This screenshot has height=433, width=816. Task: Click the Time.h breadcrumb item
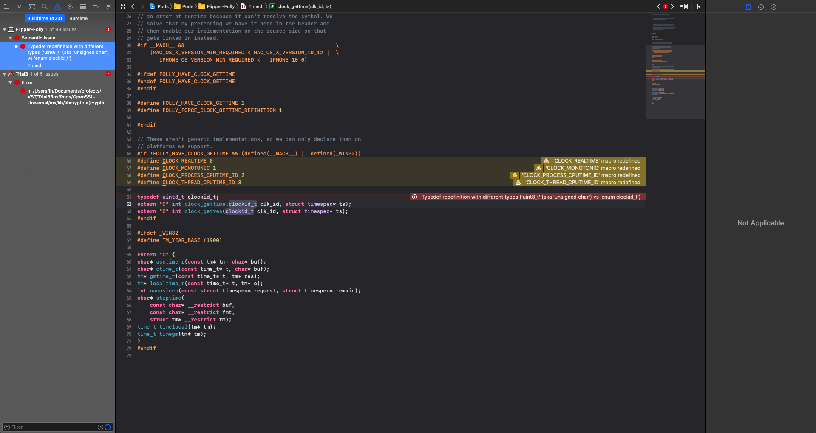255,6
